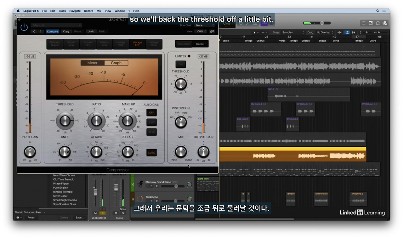Screen dimensions: 403x238
Task: Open the library gear action menu
Action: click(x=19, y=218)
